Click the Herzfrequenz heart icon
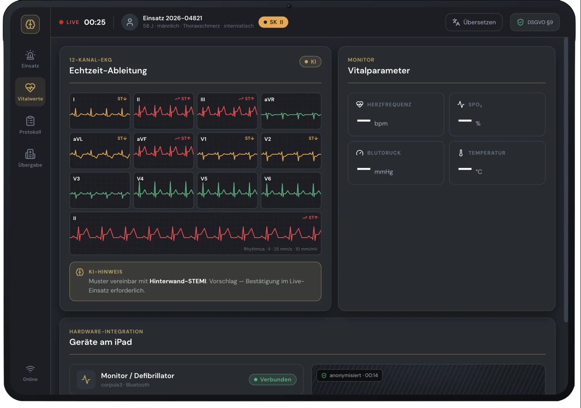 (359, 104)
